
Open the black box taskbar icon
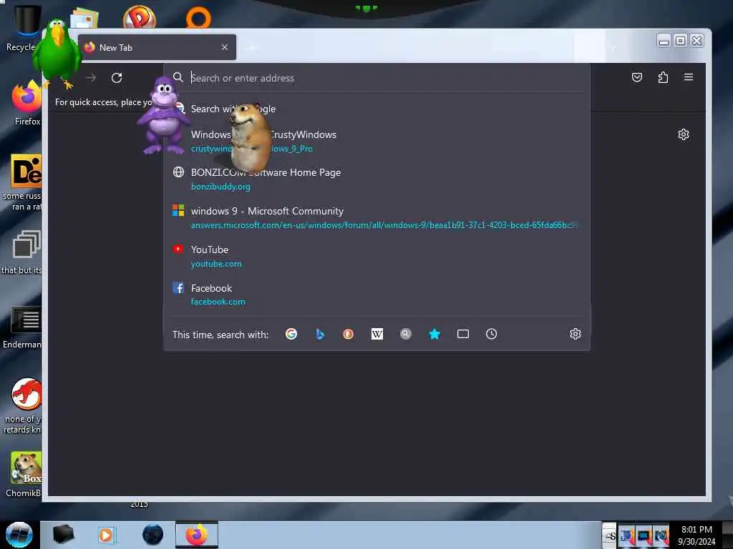[x=63, y=535]
